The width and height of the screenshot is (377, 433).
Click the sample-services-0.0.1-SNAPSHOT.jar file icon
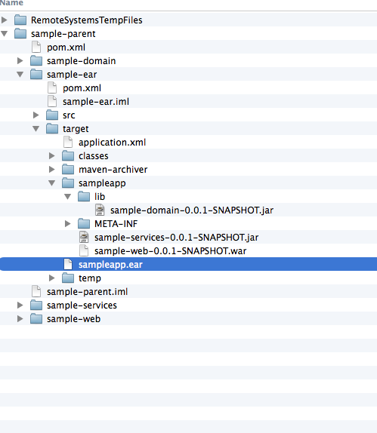[x=84, y=237]
